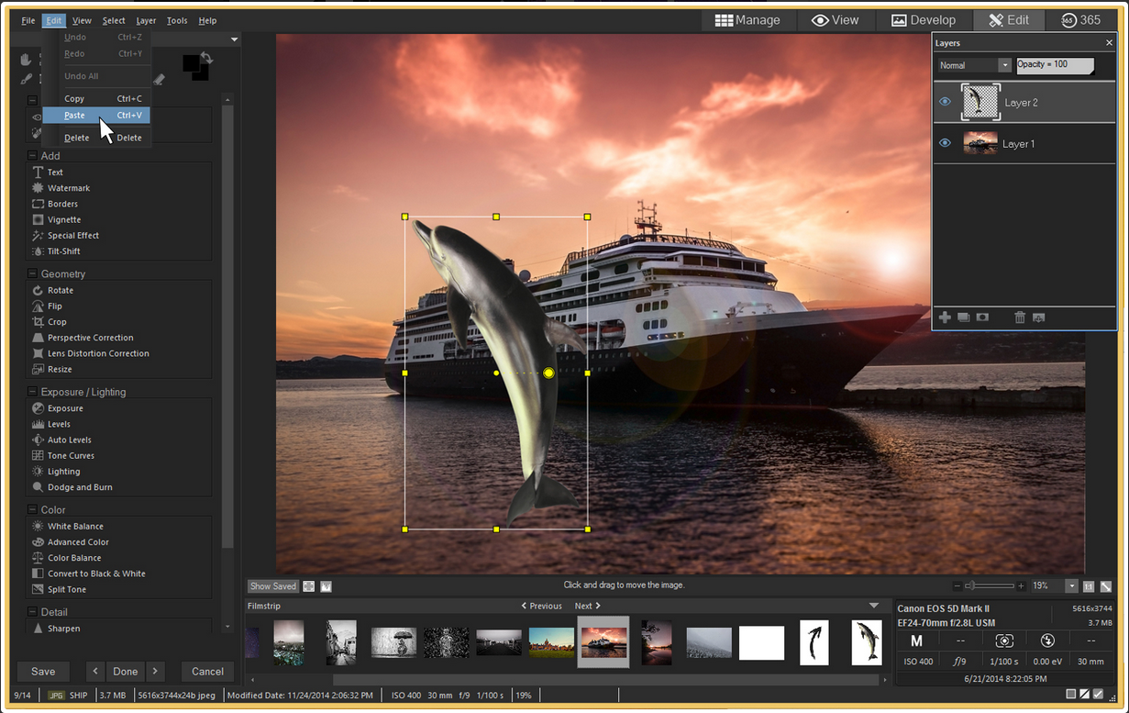Collapse the Geometry section
This screenshot has width=1129, height=713.
(32, 273)
